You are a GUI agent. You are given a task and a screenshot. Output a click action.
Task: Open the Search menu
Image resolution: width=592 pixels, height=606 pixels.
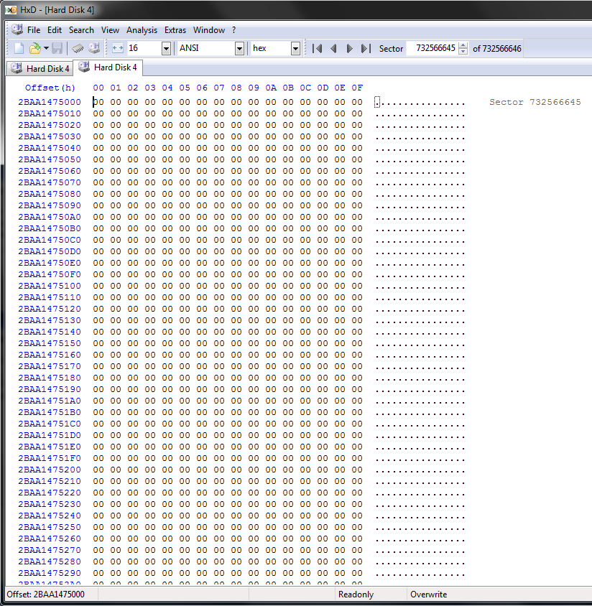(x=81, y=30)
